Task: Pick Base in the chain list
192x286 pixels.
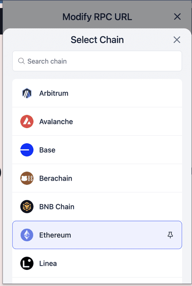Action: [47, 150]
